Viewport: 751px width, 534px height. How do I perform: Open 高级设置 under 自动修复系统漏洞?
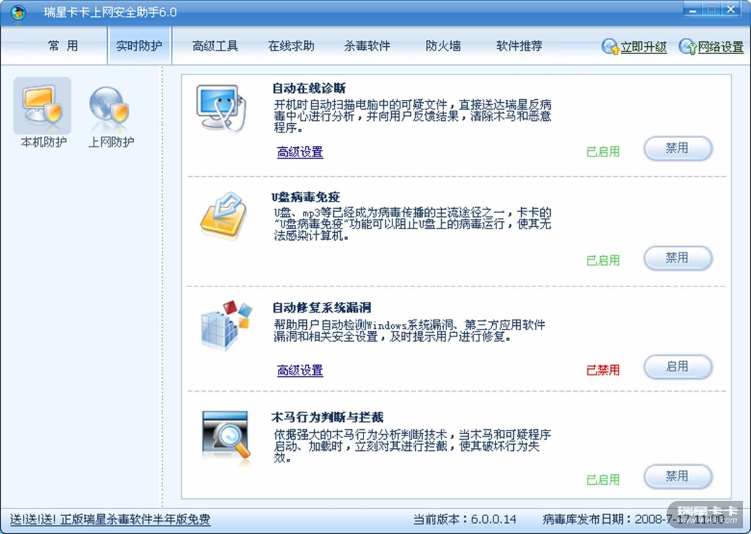click(x=300, y=370)
